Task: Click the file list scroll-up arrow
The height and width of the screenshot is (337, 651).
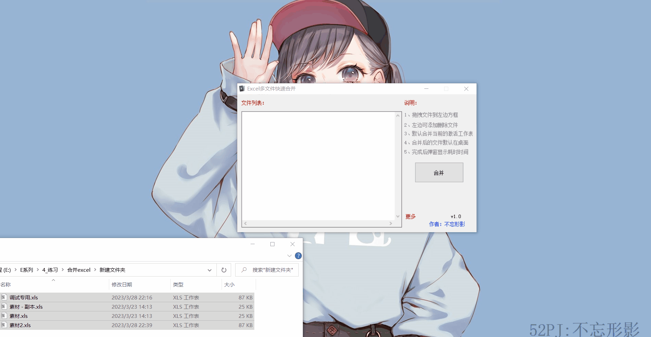Action: pos(398,116)
